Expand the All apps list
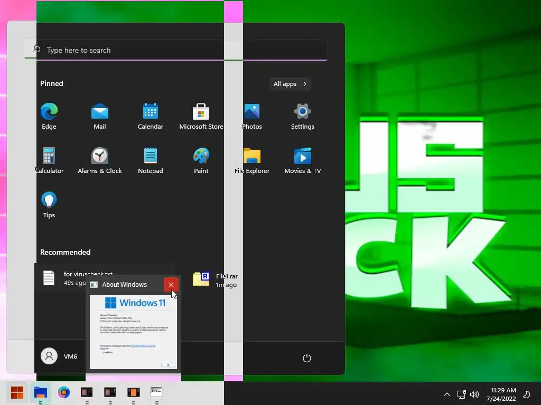This screenshot has width=541, height=405. pos(290,84)
